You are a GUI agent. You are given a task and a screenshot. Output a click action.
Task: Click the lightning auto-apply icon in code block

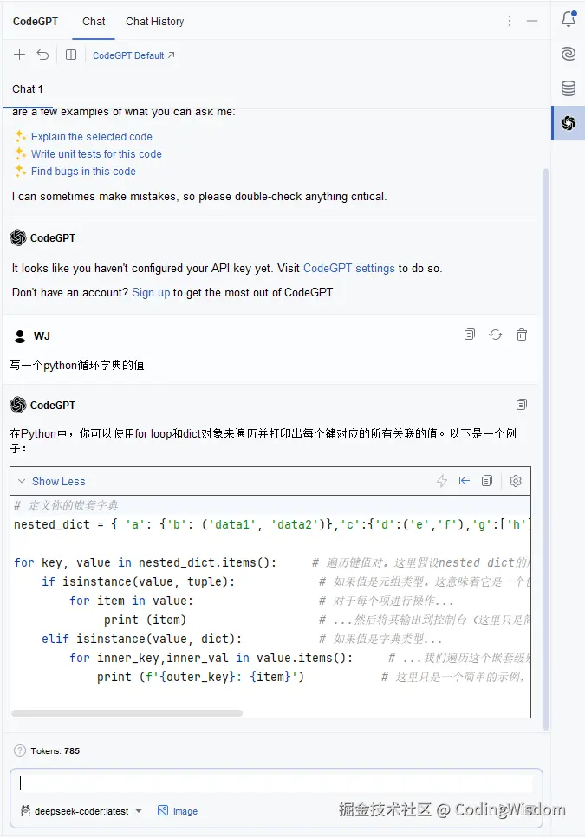442,481
